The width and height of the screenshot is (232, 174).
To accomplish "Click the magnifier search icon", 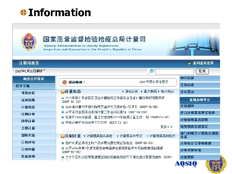I will [x=150, y=72].
